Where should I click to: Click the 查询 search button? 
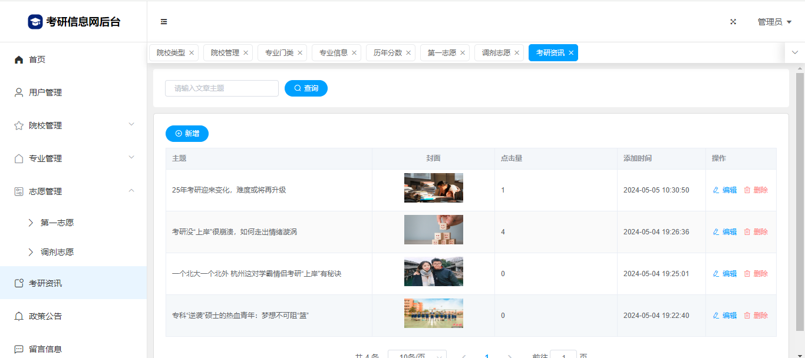click(x=306, y=88)
